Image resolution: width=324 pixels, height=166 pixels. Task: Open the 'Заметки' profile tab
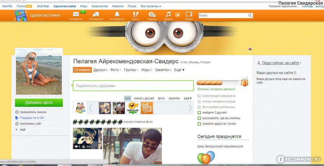(163, 70)
